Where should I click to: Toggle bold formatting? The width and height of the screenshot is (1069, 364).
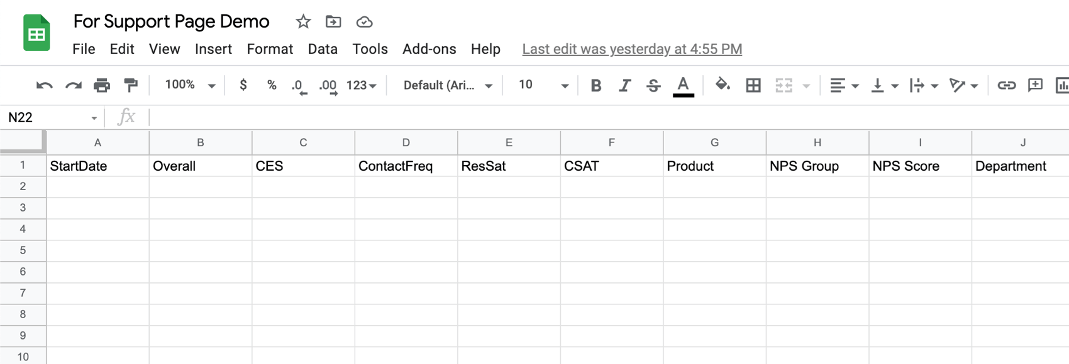(x=595, y=85)
